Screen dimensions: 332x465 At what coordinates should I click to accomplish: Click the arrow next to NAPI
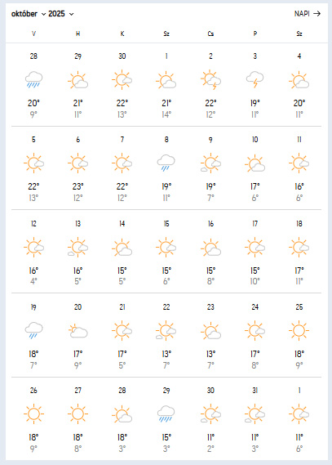point(317,14)
